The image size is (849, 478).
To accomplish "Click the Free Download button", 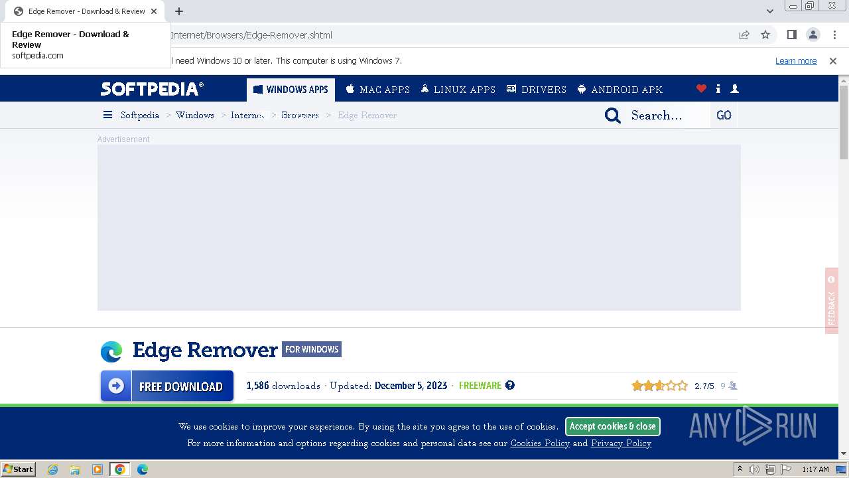I will [167, 386].
